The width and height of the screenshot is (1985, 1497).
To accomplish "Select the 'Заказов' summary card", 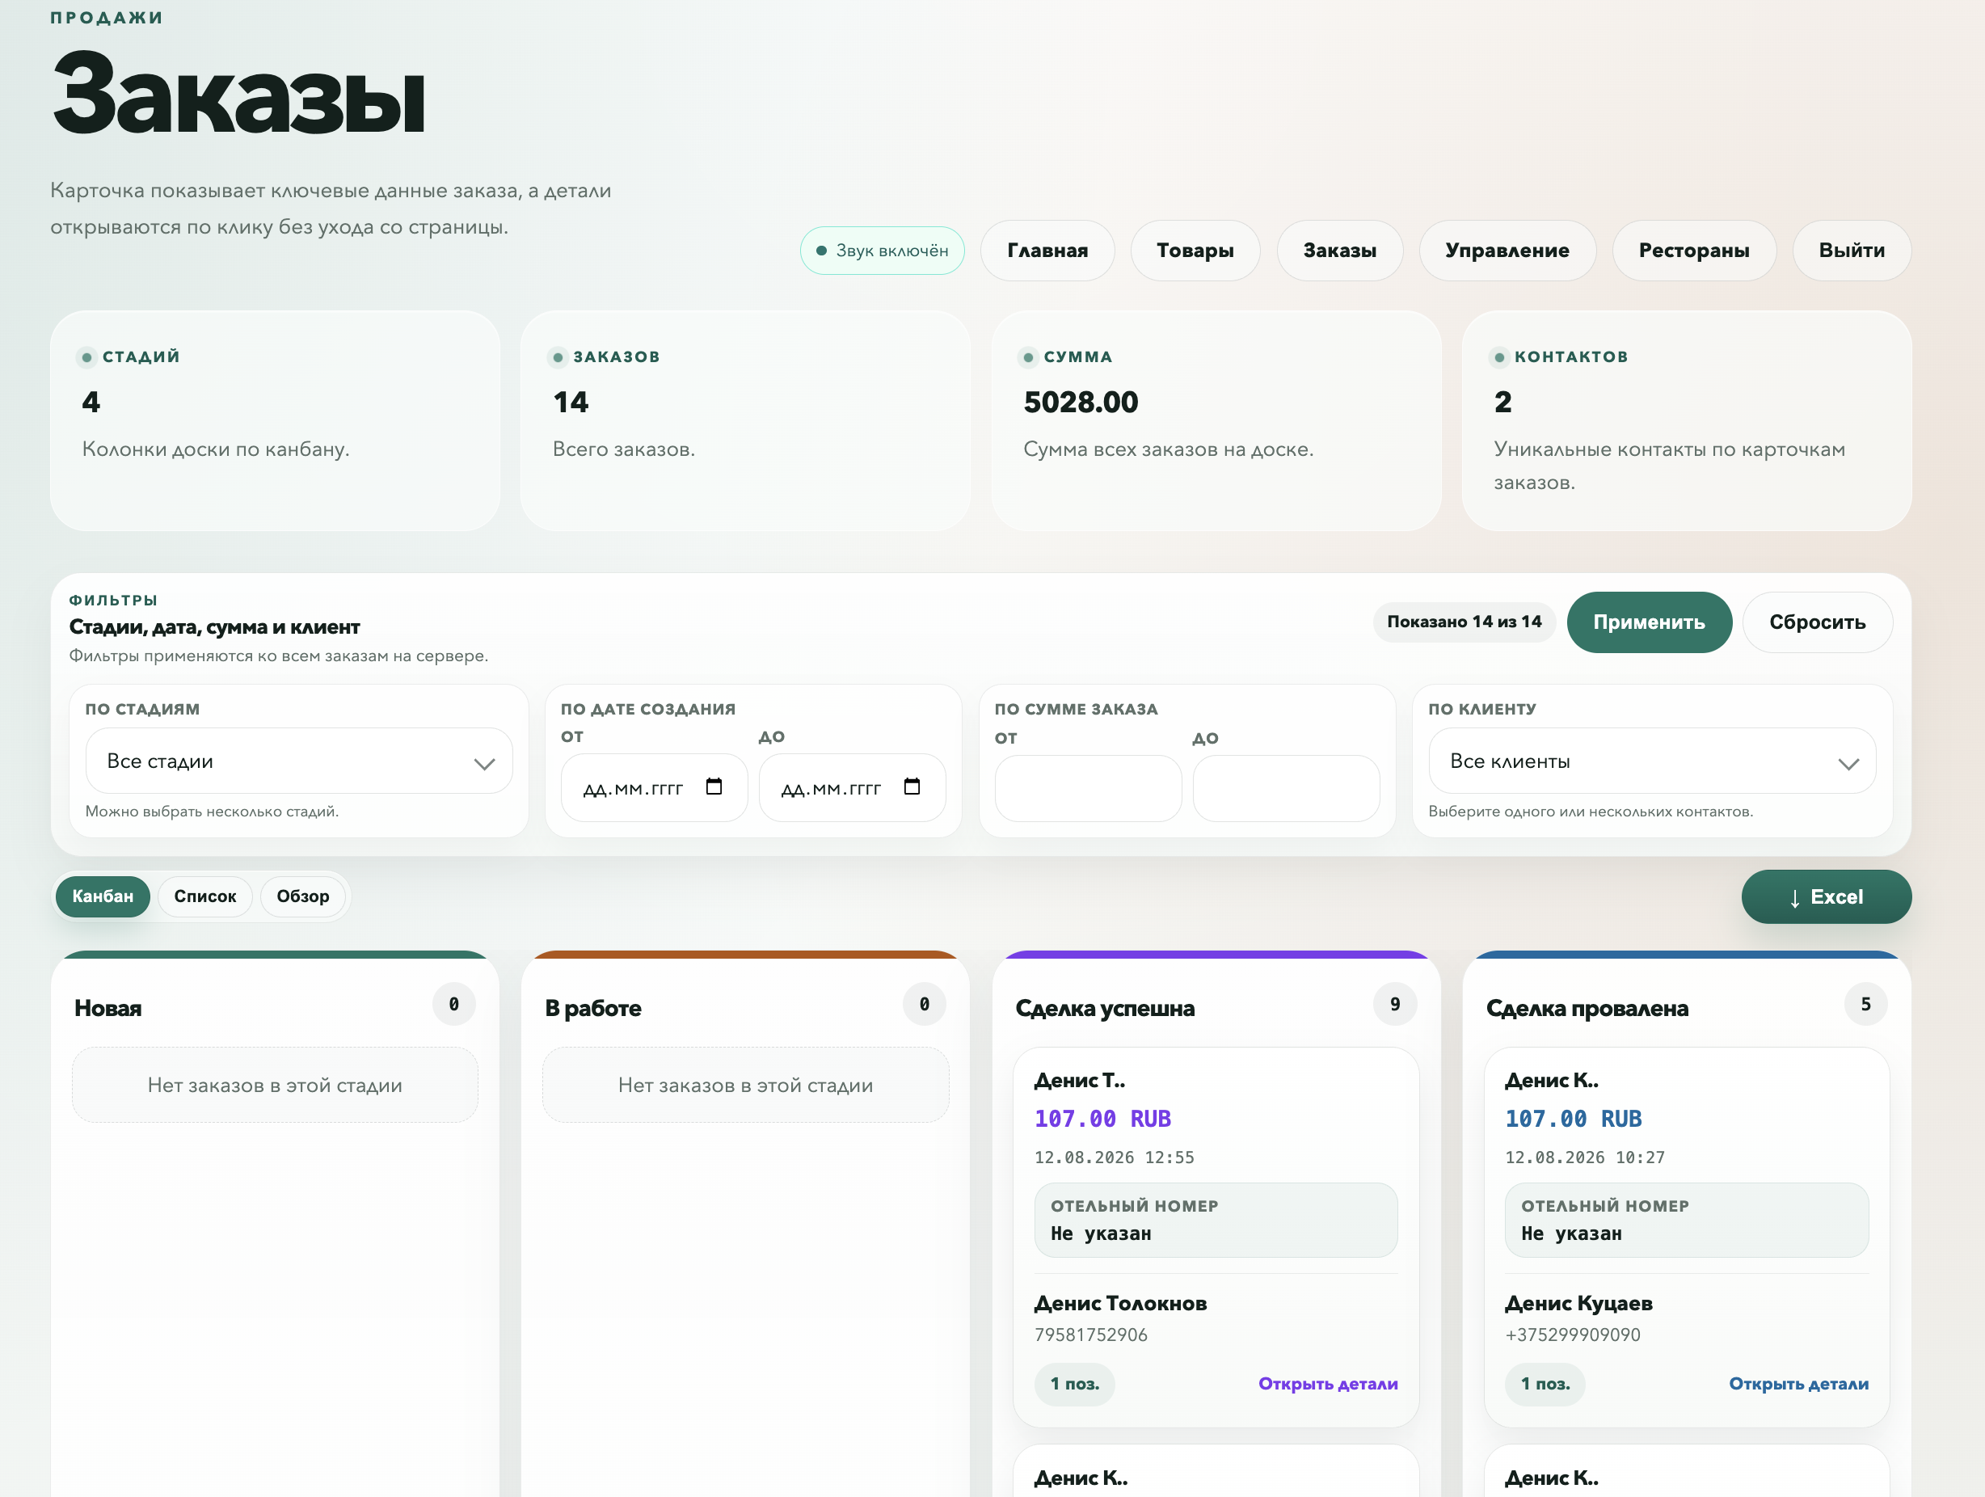I will pos(745,420).
